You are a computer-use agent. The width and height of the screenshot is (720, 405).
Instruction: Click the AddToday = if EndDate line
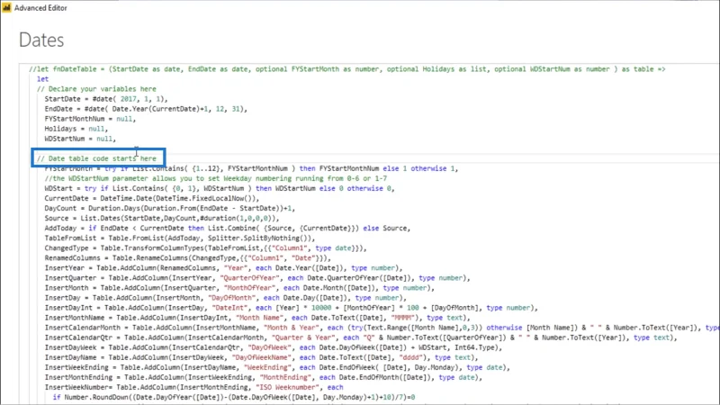pyautogui.click(x=228, y=229)
